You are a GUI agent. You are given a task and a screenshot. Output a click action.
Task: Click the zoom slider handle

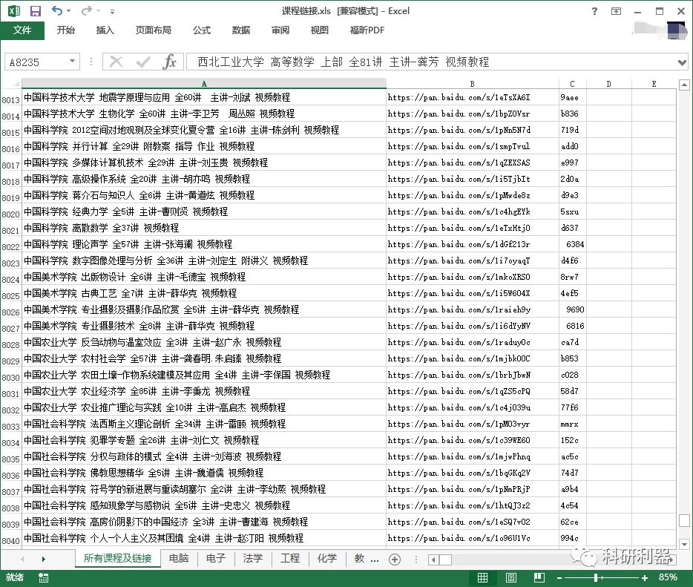coord(596,577)
